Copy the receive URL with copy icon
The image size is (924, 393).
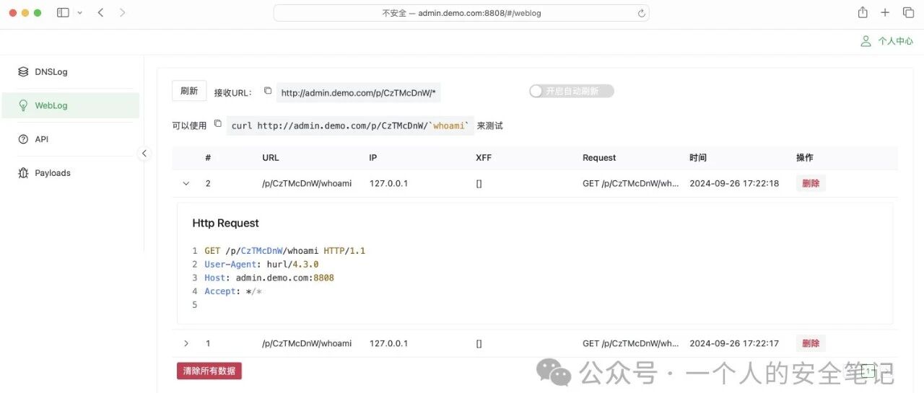coord(268,91)
